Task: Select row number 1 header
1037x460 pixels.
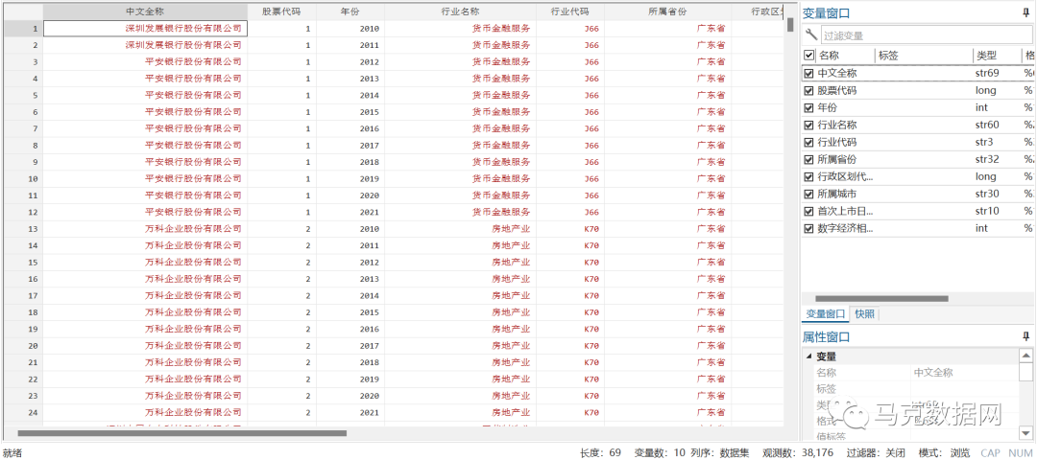Action: pyautogui.click(x=24, y=29)
